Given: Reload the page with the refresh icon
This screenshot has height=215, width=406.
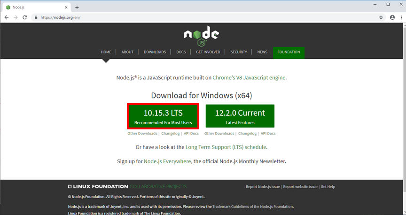Looking at the screenshot, I should [24, 17].
